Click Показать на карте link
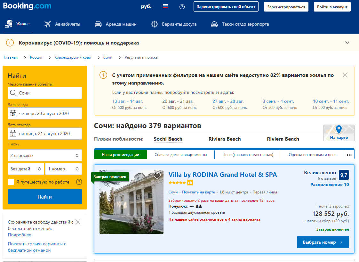The height and width of the screenshot is (262, 359). 198,192
